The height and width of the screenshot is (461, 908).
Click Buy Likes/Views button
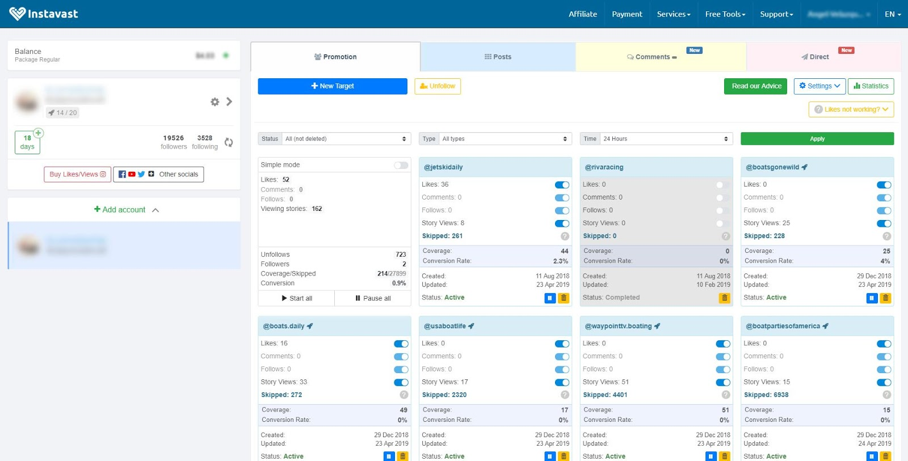click(78, 175)
